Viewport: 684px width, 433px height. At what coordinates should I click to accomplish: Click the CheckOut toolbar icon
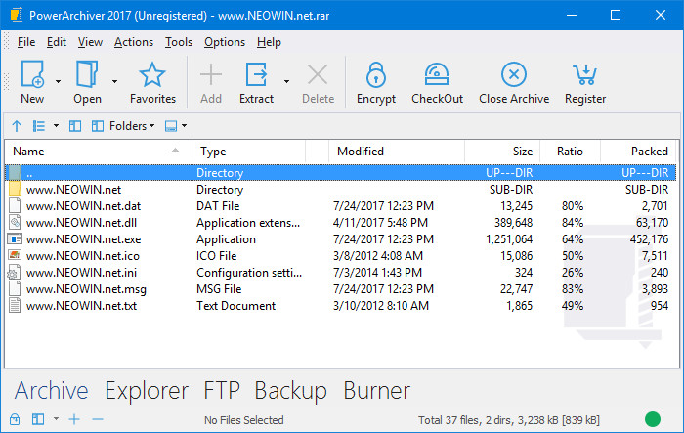(437, 74)
